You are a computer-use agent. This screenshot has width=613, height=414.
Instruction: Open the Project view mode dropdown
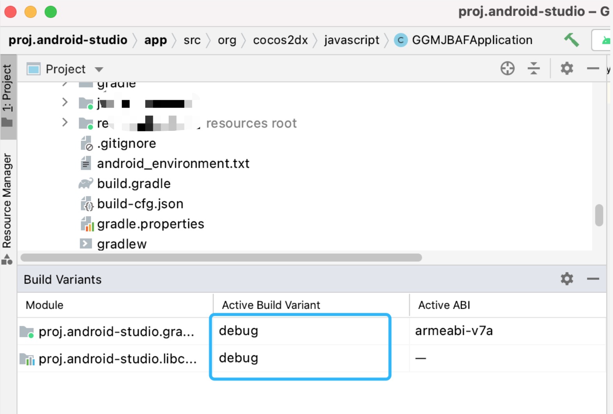click(99, 69)
